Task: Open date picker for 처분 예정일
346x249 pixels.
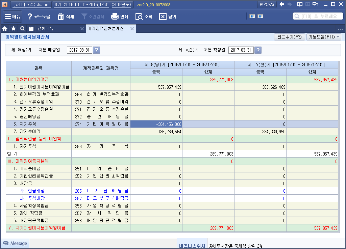Action: pos(96,50)
